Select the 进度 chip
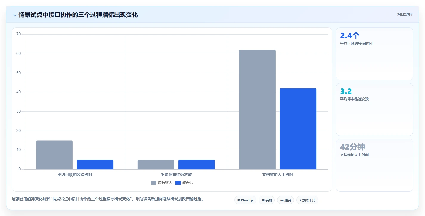 pos(286,200)
